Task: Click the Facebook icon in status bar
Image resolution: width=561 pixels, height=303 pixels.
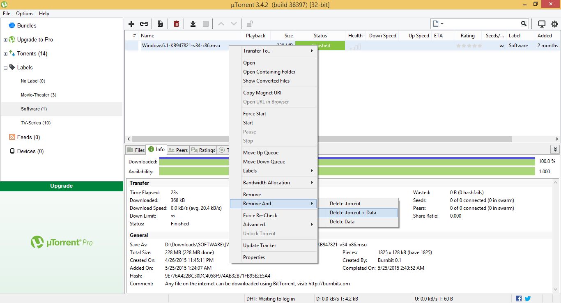Action: pyautogui.click(x=519, y=298)
